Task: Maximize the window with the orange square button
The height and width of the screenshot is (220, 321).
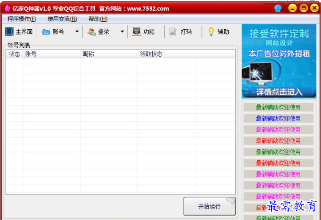Action: click(x=304, y=8)
